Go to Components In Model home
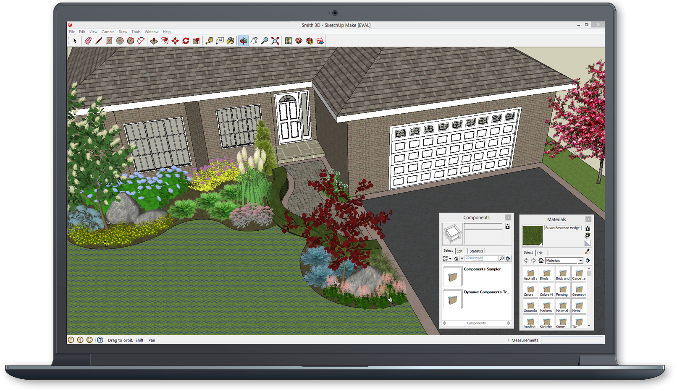The height and width of the screenshot is (391, 677). click(x=456, y=259)
